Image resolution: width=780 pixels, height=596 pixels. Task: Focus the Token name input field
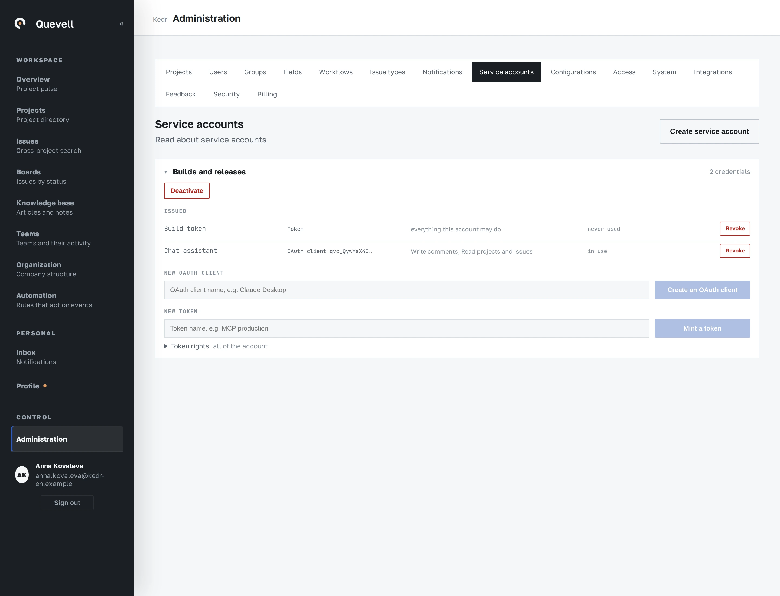click(x=407, y=329)
